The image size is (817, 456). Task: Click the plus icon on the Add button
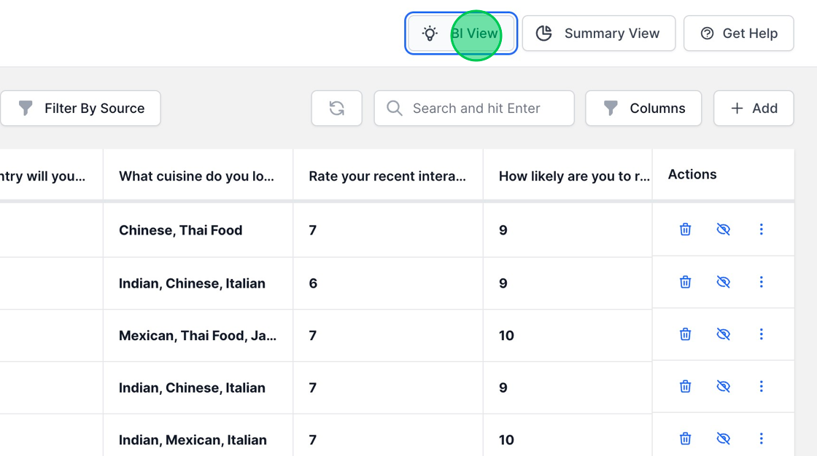(735, 108)
